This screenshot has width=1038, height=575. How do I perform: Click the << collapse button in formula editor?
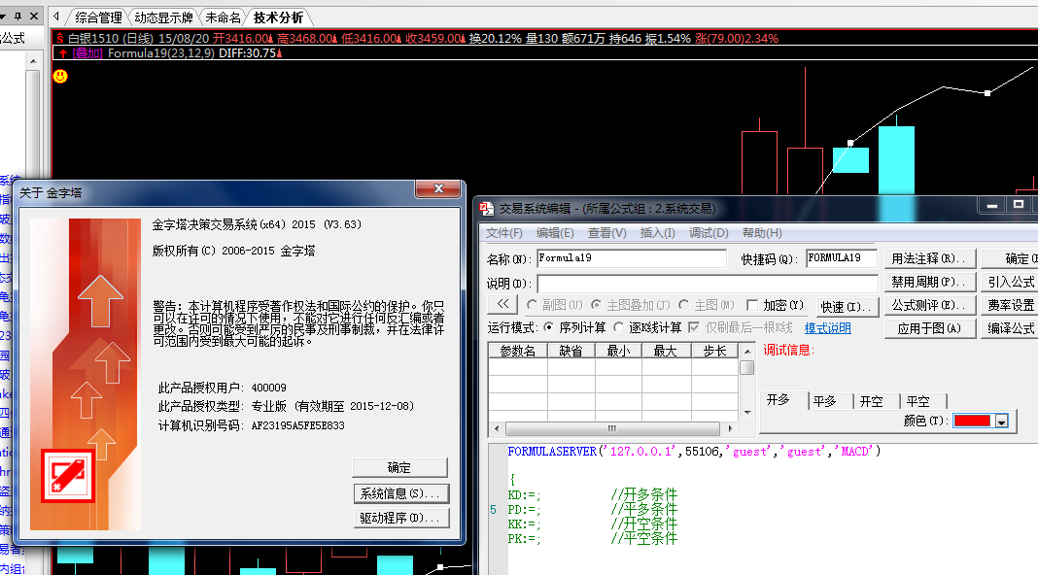pos(502,305)
